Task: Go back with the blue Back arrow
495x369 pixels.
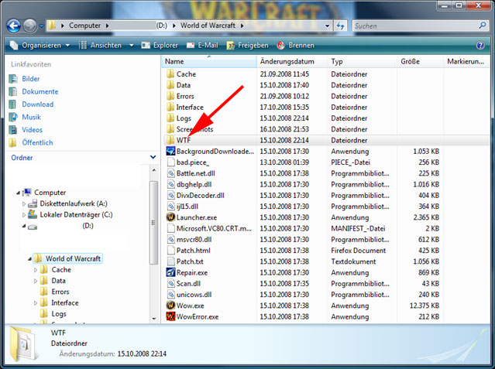Action: click(x=13, y=26)
